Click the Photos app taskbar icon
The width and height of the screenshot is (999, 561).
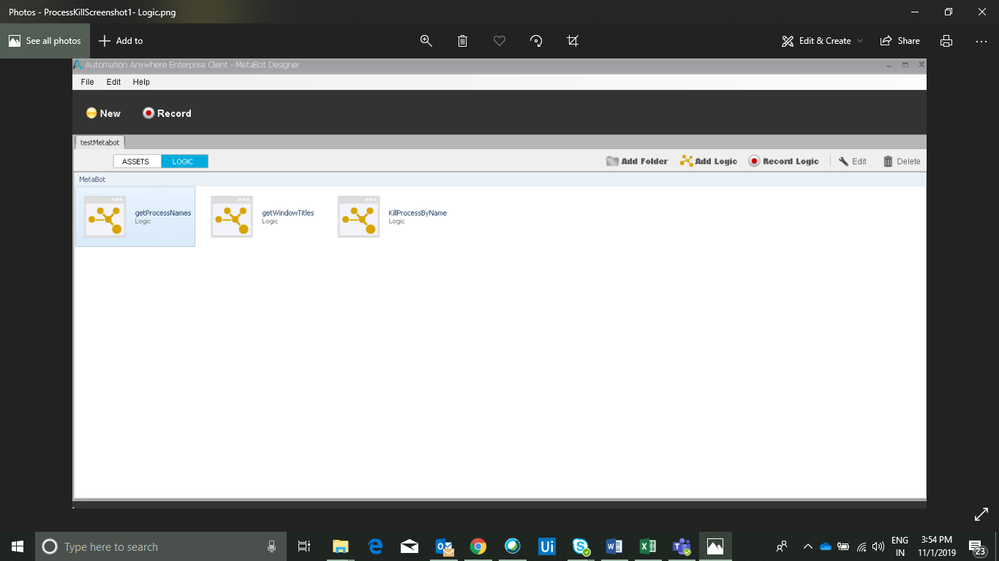point(715,546)
